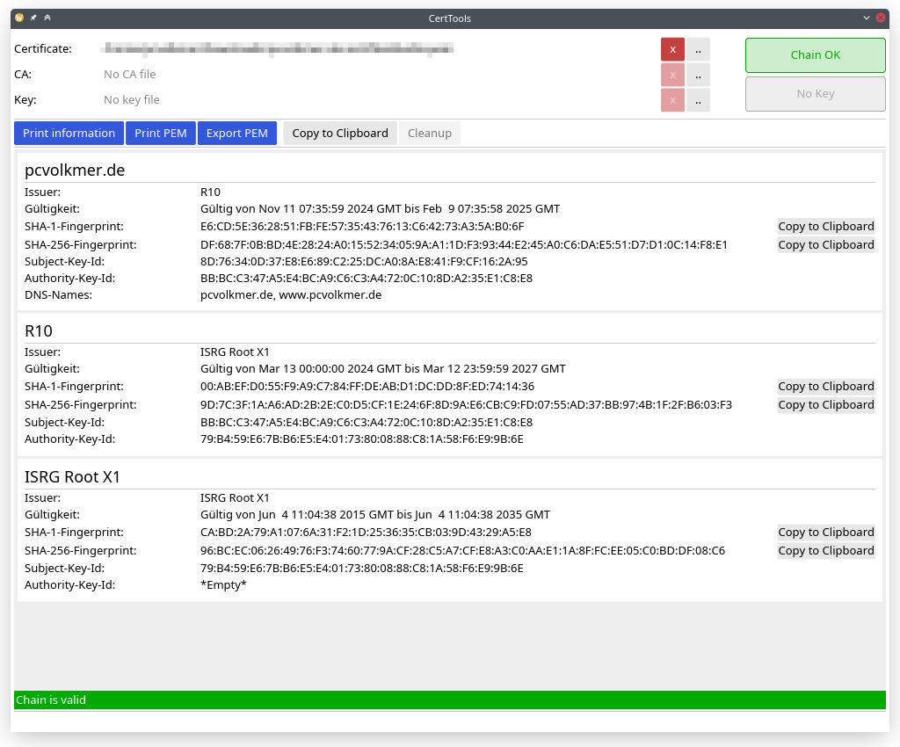Browse for a key file

click(698, 100)
